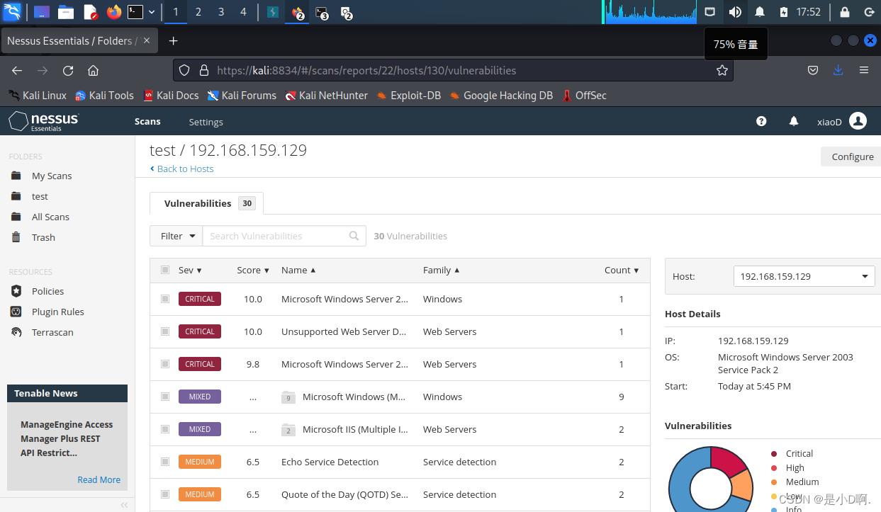The height and width of the screenshot is (512, 881).
Task: Check the Microsoft IIS row checkbox
Action: pos(165,429)
